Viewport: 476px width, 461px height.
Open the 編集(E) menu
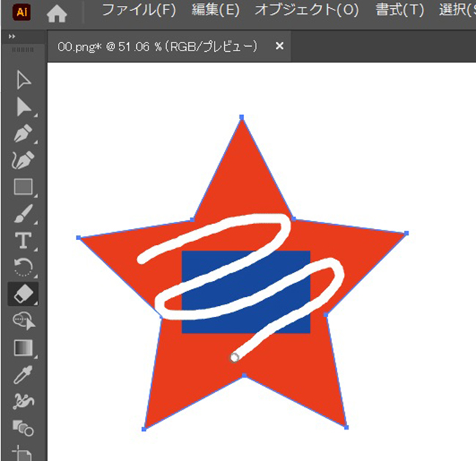(215, 10)
